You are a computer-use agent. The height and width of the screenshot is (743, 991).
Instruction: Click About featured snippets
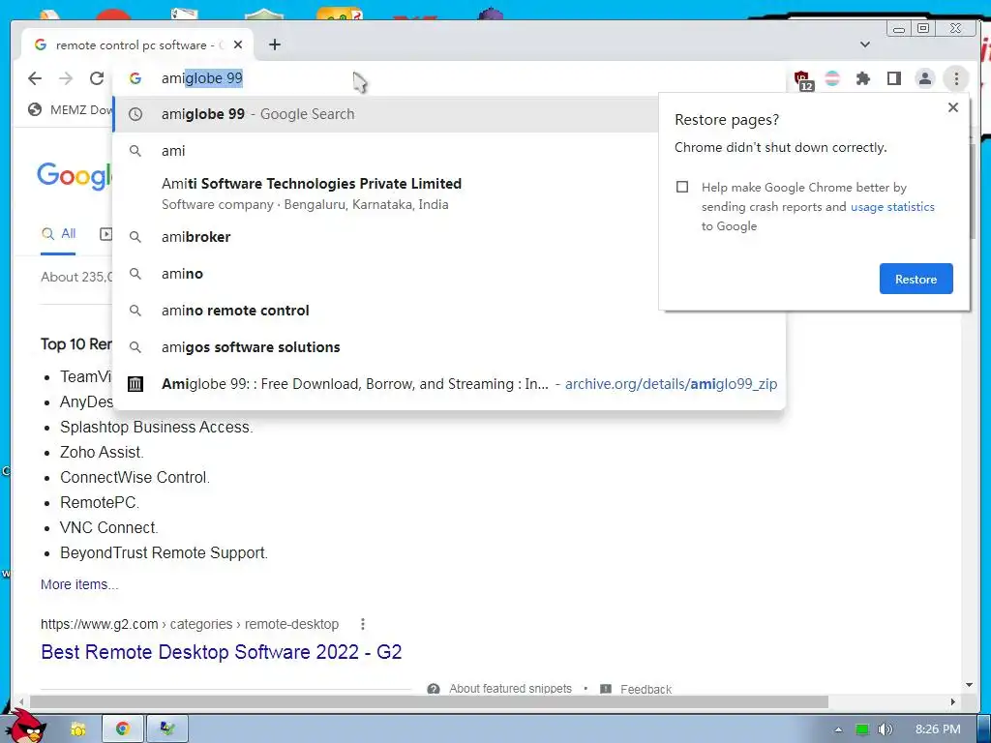point(510,689)
